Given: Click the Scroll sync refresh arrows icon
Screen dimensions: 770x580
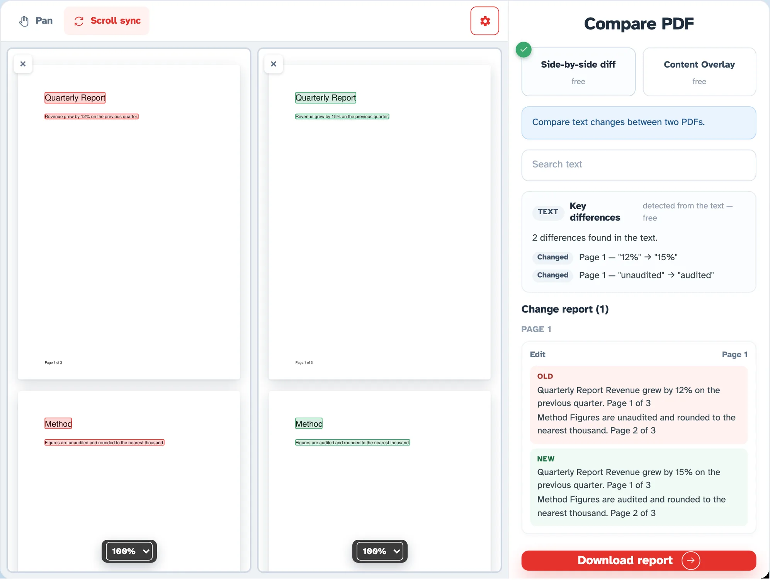Looking at the screenshot, I should click(79, 21).
